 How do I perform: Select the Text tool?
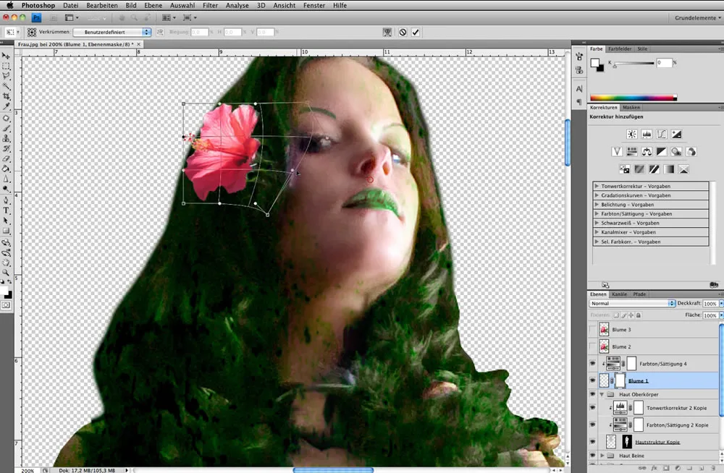(x=6, y=210)
